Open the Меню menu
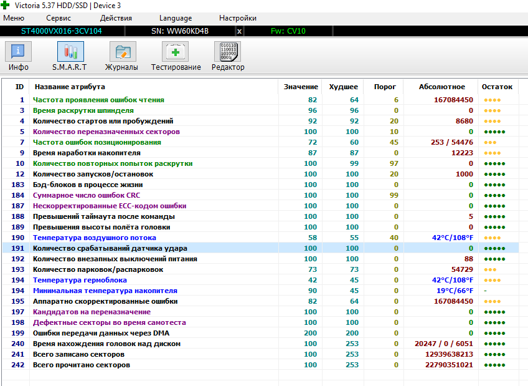 [14, 18]
